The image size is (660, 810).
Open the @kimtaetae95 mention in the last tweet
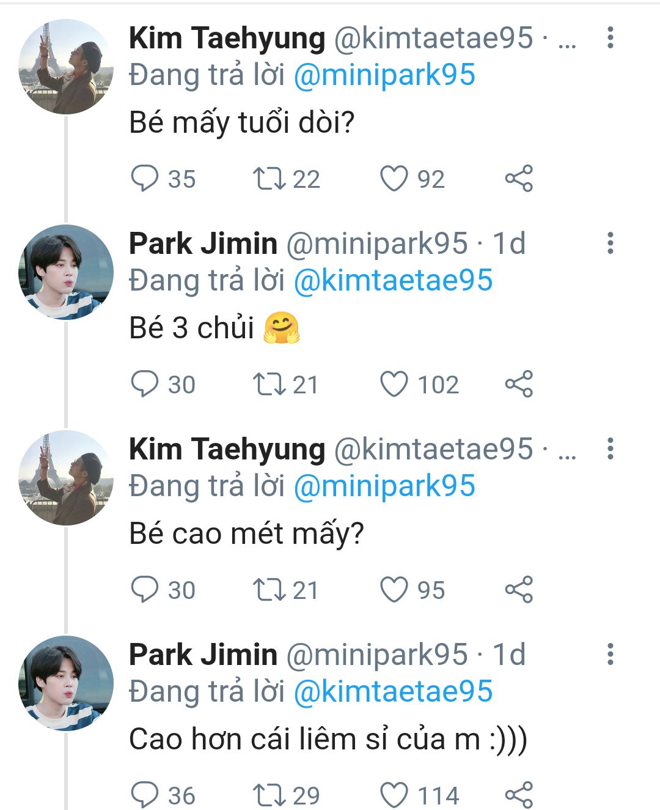tap(393, 692)
